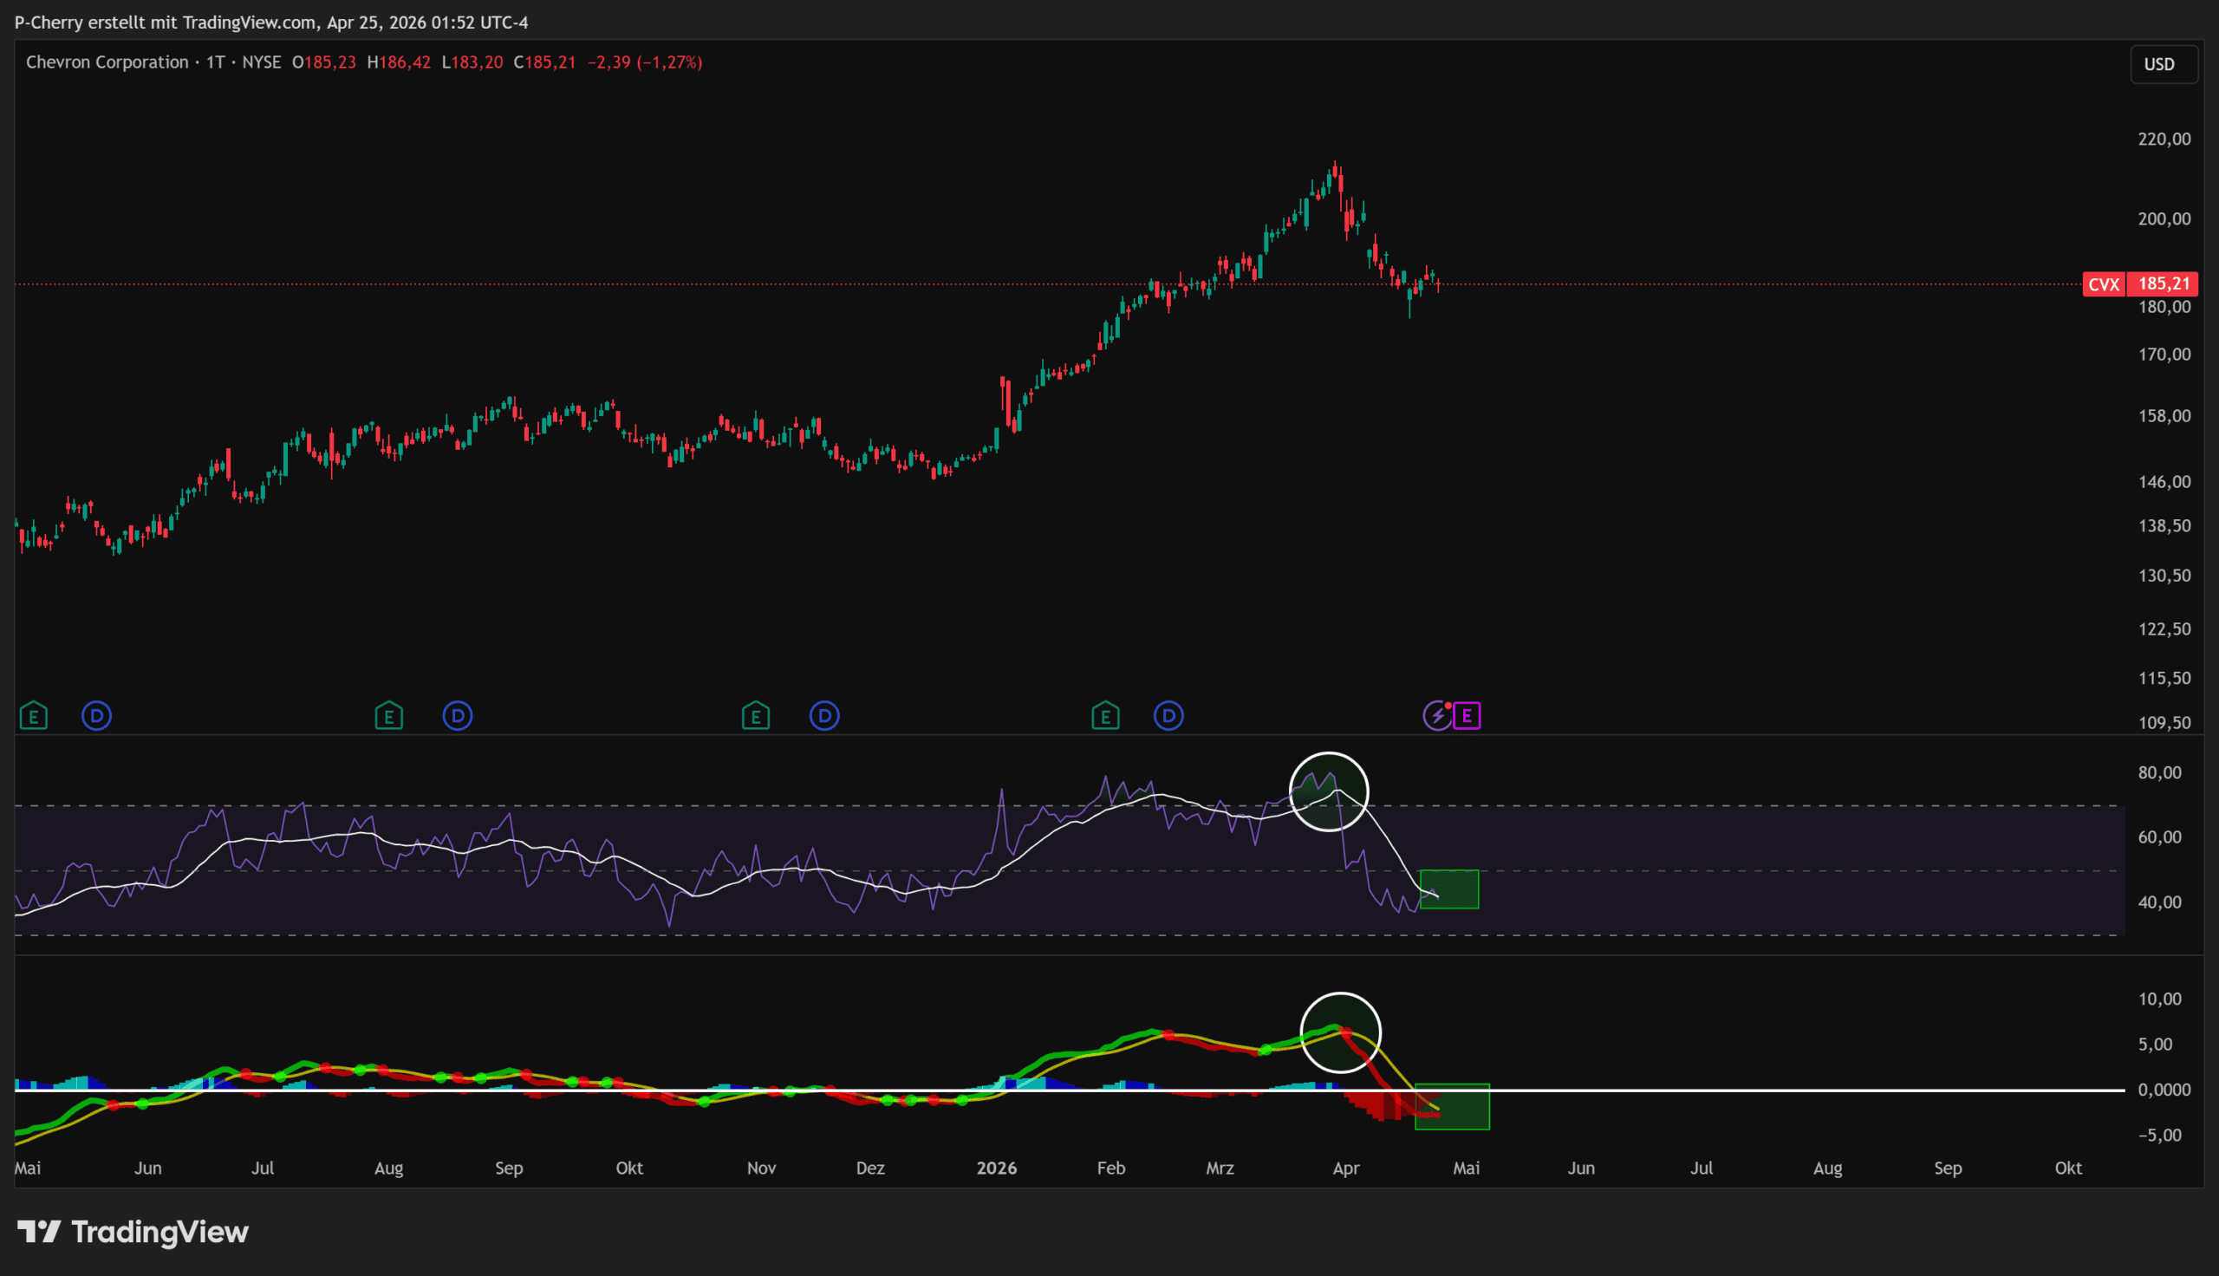This screenshot has height=1276, width=2219.
Task: Open the earnings E marker near November
Action: [x=755, y=717]
